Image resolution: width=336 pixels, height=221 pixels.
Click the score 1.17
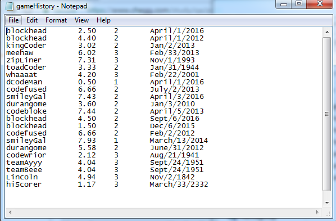pyautogui.click(x=87, y=184)
